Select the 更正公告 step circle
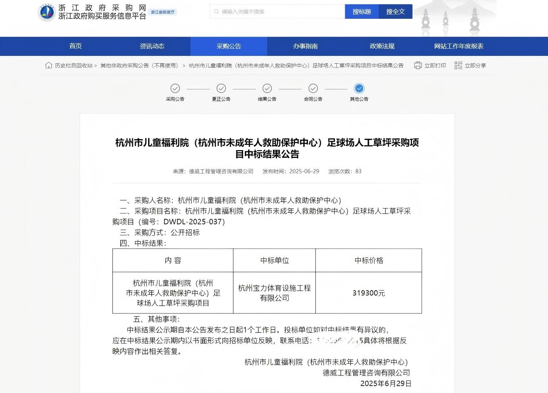Screen dimensions: 548x393 221,89
